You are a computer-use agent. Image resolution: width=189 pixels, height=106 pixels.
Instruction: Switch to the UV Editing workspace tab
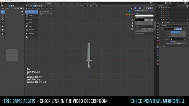click(48, 3)
